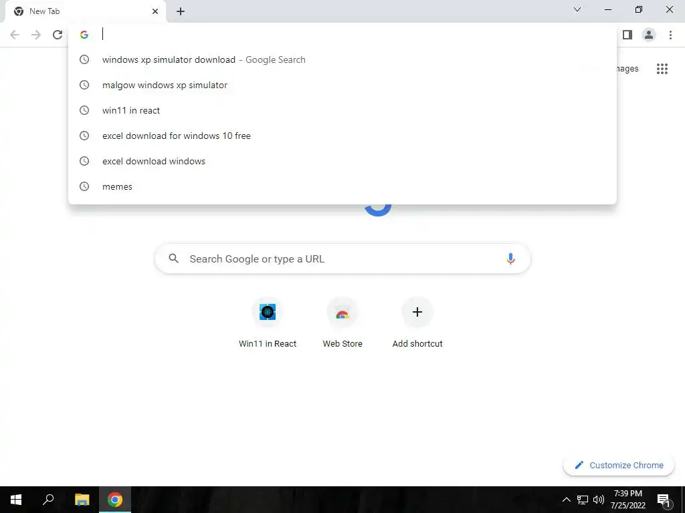Open the volume tray icon
The width and height of the screenshot is (685, 513).
599,500
